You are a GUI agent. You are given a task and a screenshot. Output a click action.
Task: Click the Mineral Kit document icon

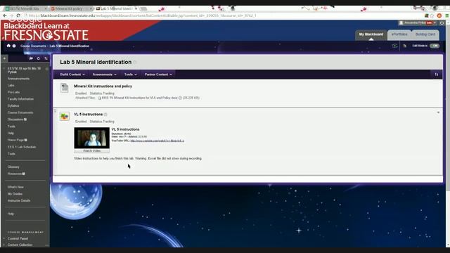(64, 88)
